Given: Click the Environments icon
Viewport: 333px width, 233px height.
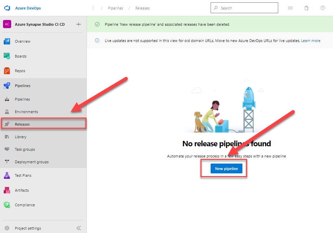Looking at the screenshot, I should [x=7, y=112].
